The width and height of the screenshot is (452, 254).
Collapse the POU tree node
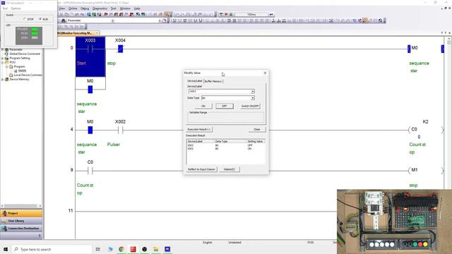(x=3, y=62)
